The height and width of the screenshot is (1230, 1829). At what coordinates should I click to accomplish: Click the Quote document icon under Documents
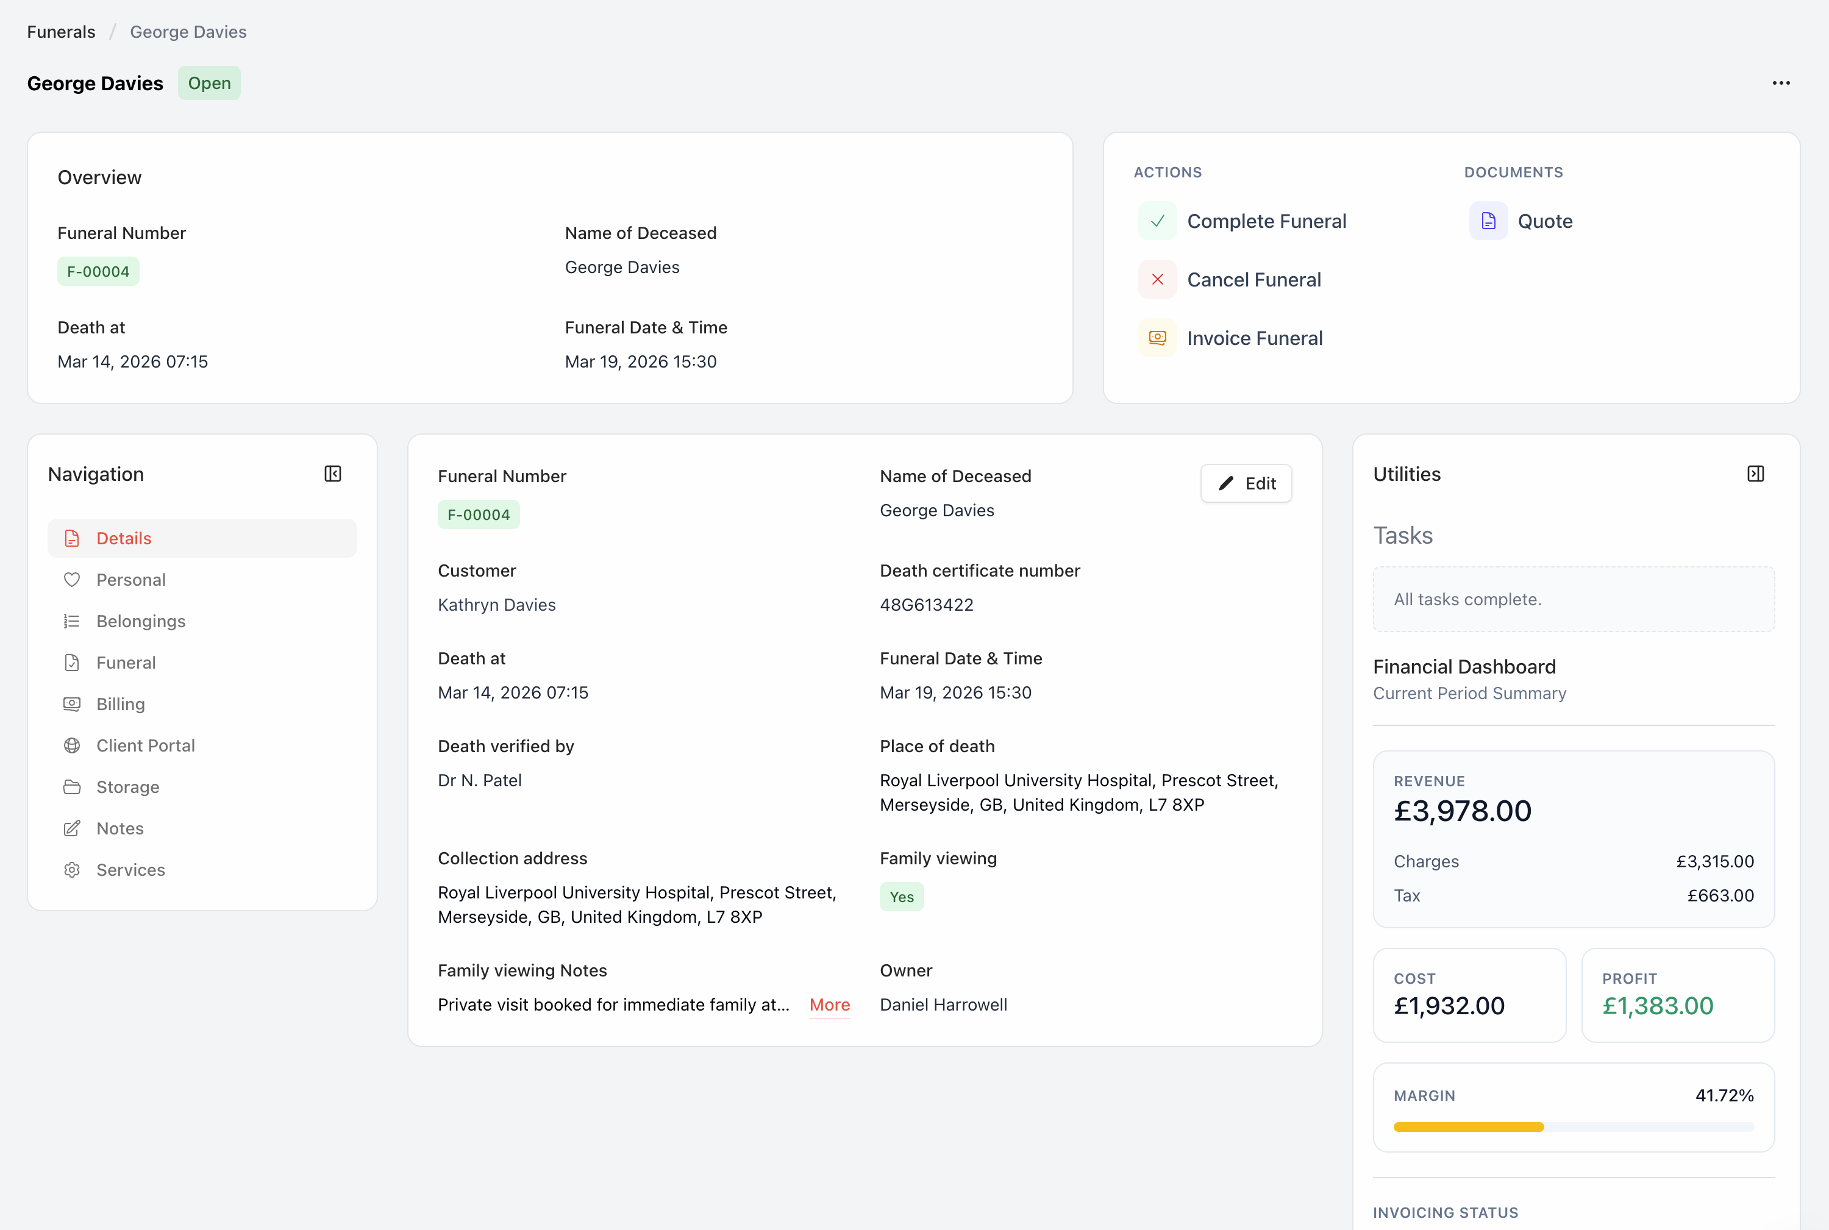coord(1488,221)
